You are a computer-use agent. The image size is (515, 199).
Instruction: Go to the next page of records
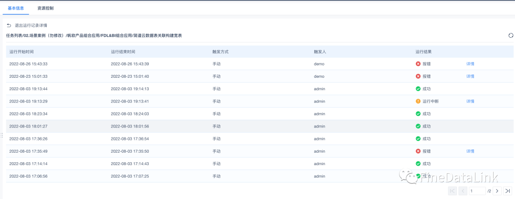(497, 191)
